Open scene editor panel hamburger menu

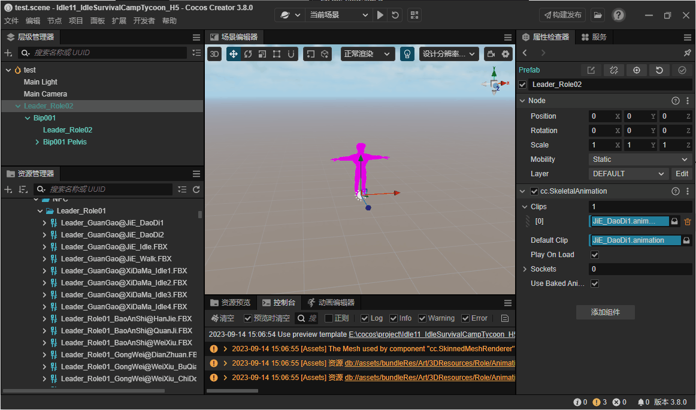(508, 37)
